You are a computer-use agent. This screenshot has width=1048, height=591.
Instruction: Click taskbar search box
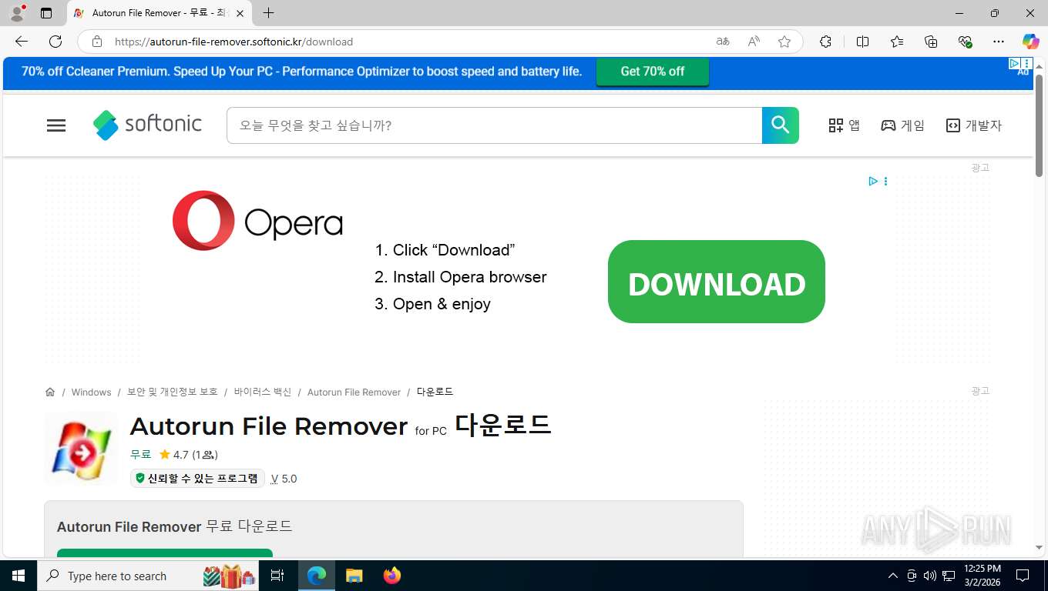coord(149,576)
